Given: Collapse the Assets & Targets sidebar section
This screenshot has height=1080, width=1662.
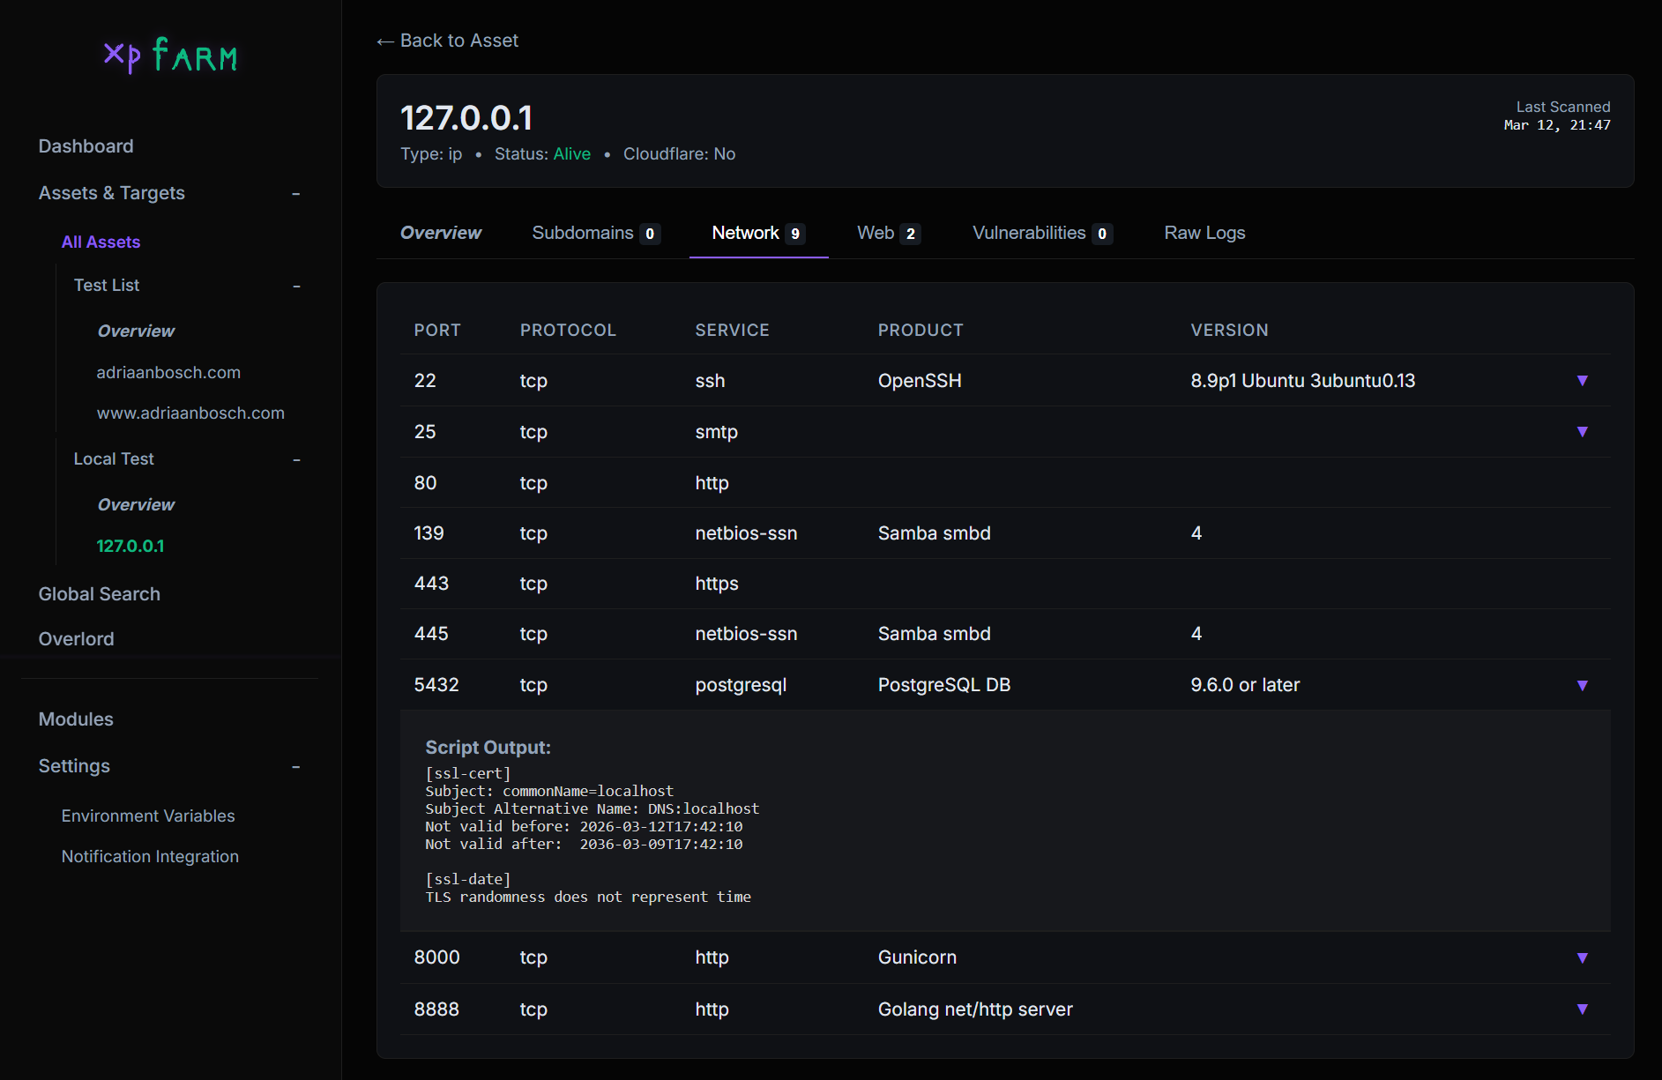Looking at the screenshot, I should (x=296, y=194).
